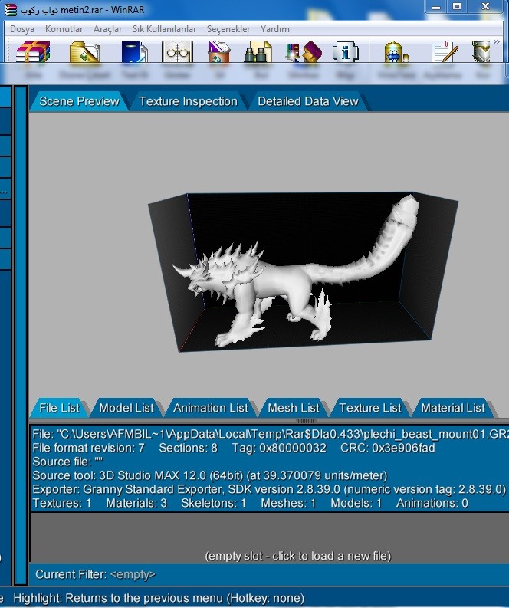Click the 'Source tool: 3D Studio MAX 12.0' line
Image resolution: width=509 pixels, height=608 pixels.
[x=210, y=475]
